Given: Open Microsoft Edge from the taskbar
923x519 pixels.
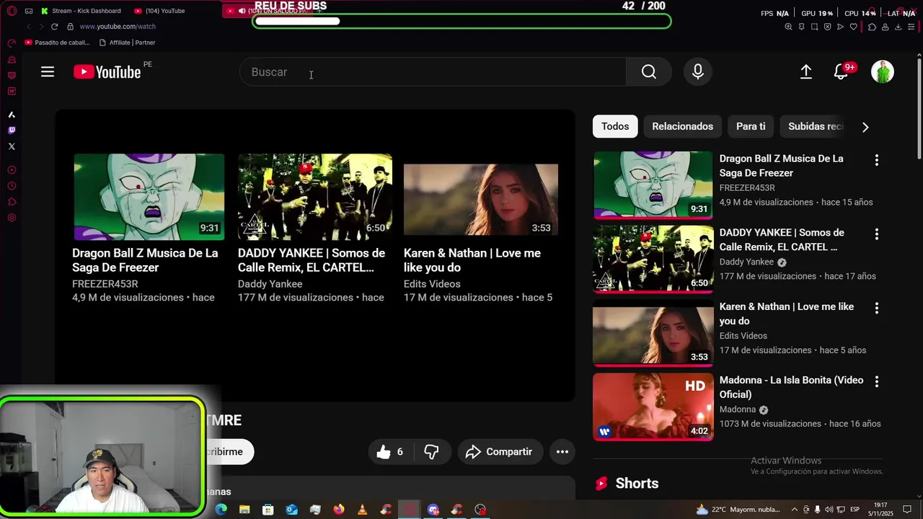Looking at the screenshot, I should click(221, 510).
